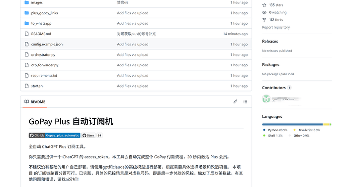Open the plus_gopay_links folder

click(x=44, y=13)
